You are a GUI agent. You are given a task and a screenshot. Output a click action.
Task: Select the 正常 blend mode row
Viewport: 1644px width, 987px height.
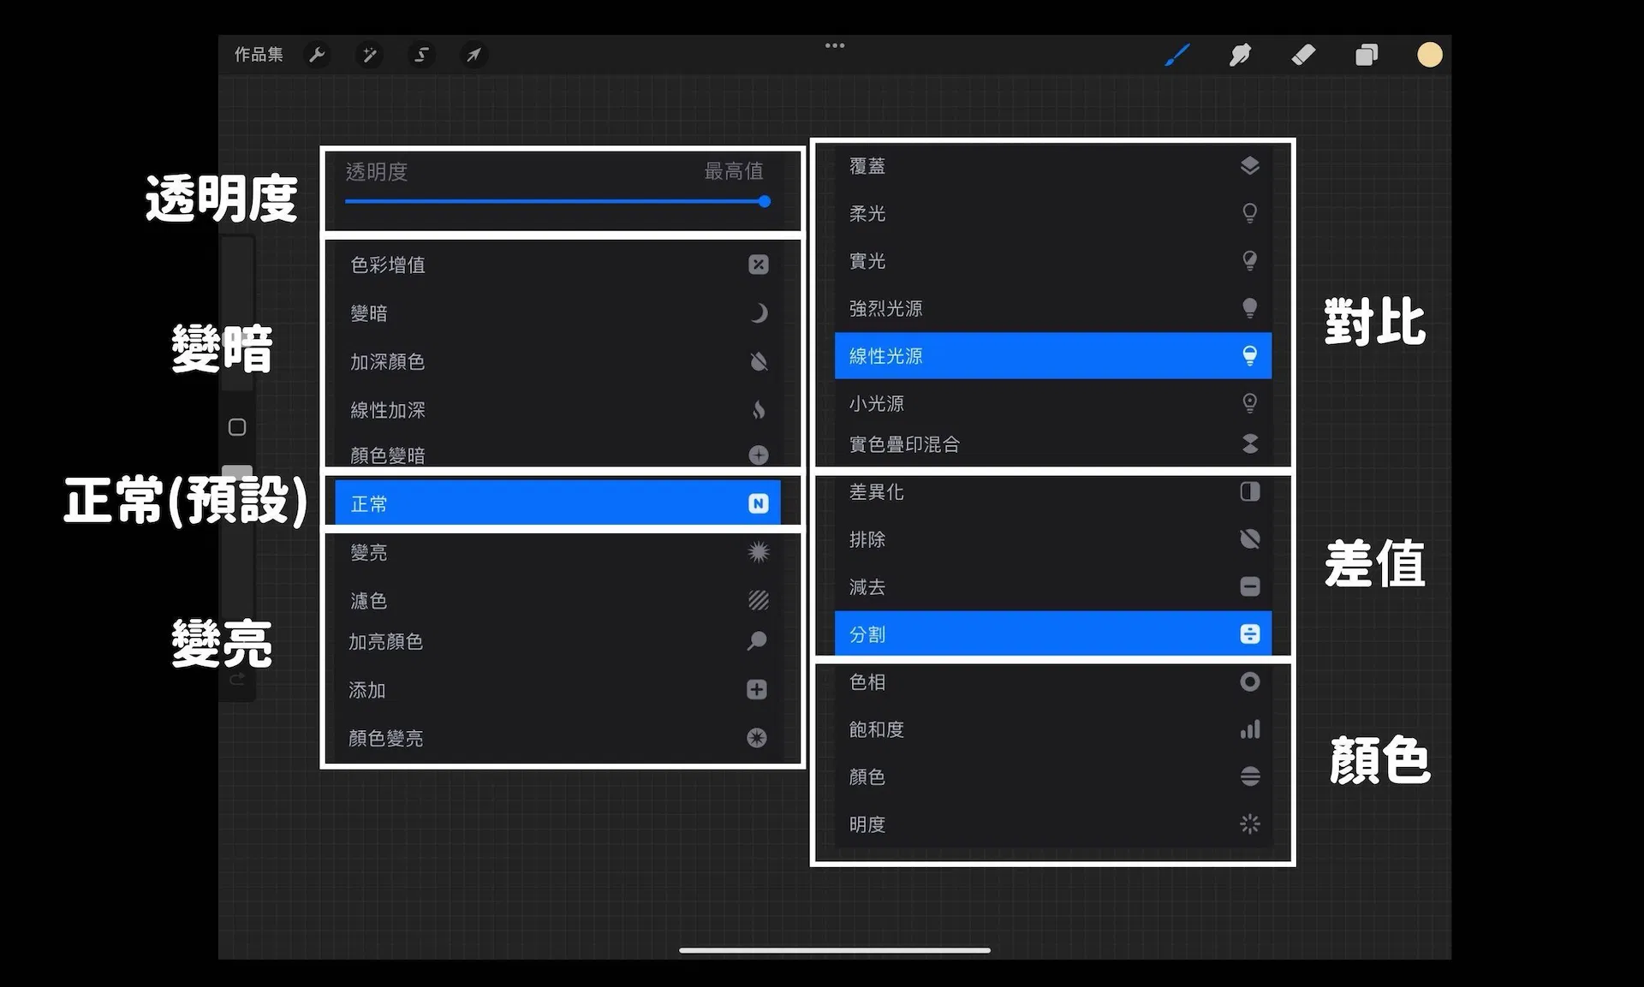[x=557, y=503]
